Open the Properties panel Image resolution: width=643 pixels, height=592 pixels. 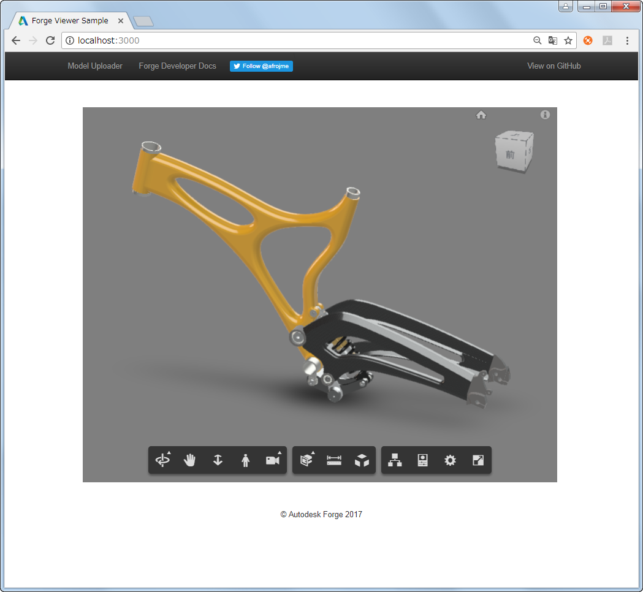click(423, 460)
